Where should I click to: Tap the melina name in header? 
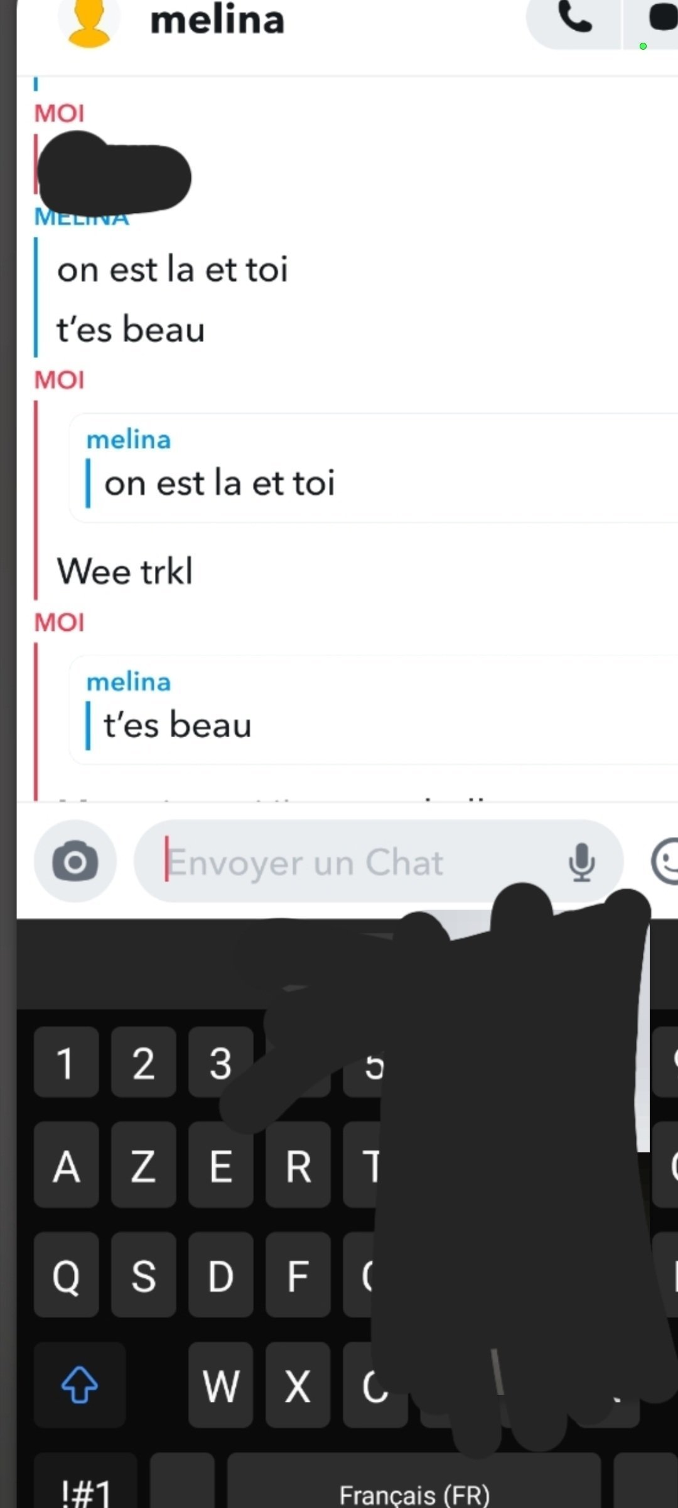pos(217,20)
